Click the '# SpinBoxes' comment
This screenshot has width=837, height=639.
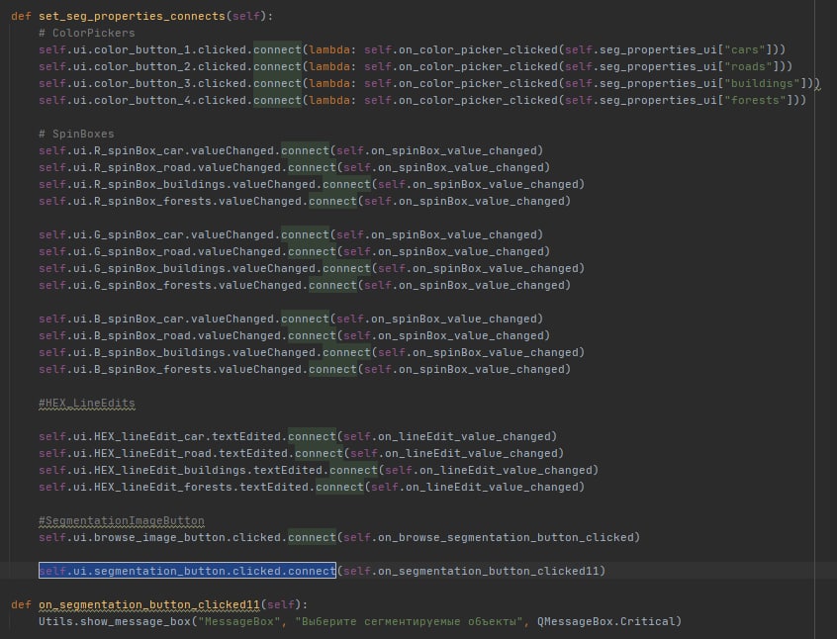pyautogui.click(x=76, y=134)
